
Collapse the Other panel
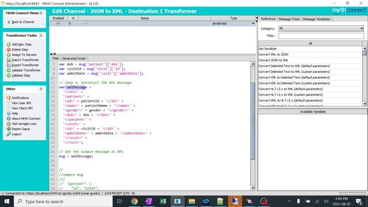tap(41, 89)
